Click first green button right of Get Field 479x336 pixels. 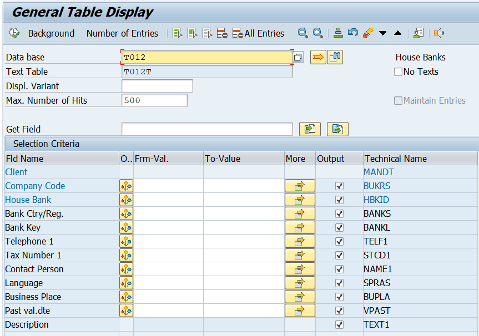pyautogui.click(x=310, y=129)
